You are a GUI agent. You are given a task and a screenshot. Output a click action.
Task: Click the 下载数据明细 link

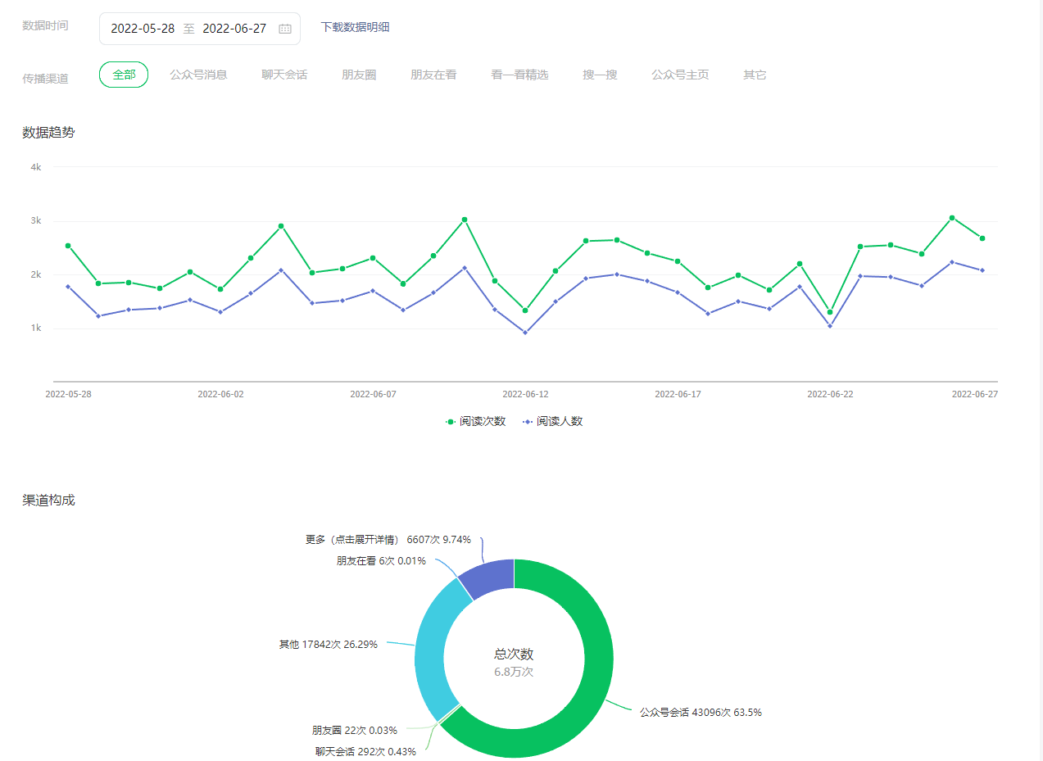(x=355, y=27)
